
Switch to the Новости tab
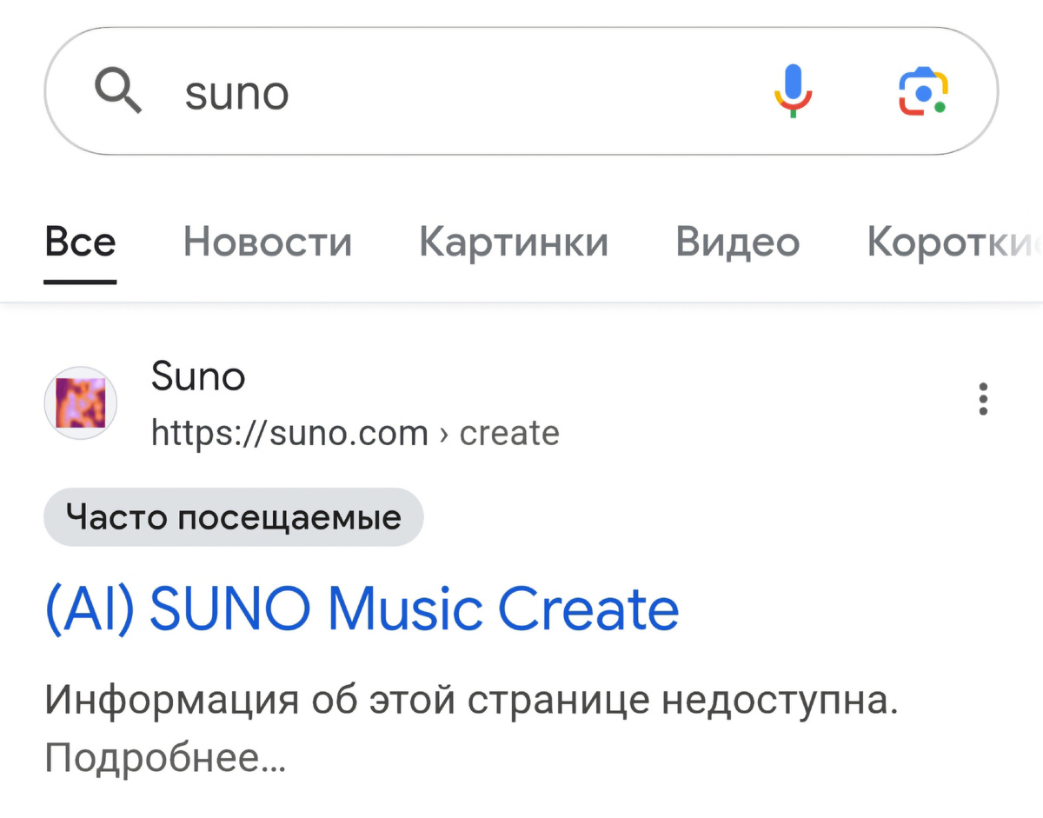click(267, 243)
